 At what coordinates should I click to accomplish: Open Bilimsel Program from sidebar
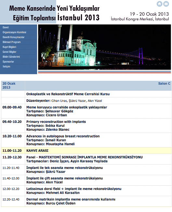tap(12, 42)
